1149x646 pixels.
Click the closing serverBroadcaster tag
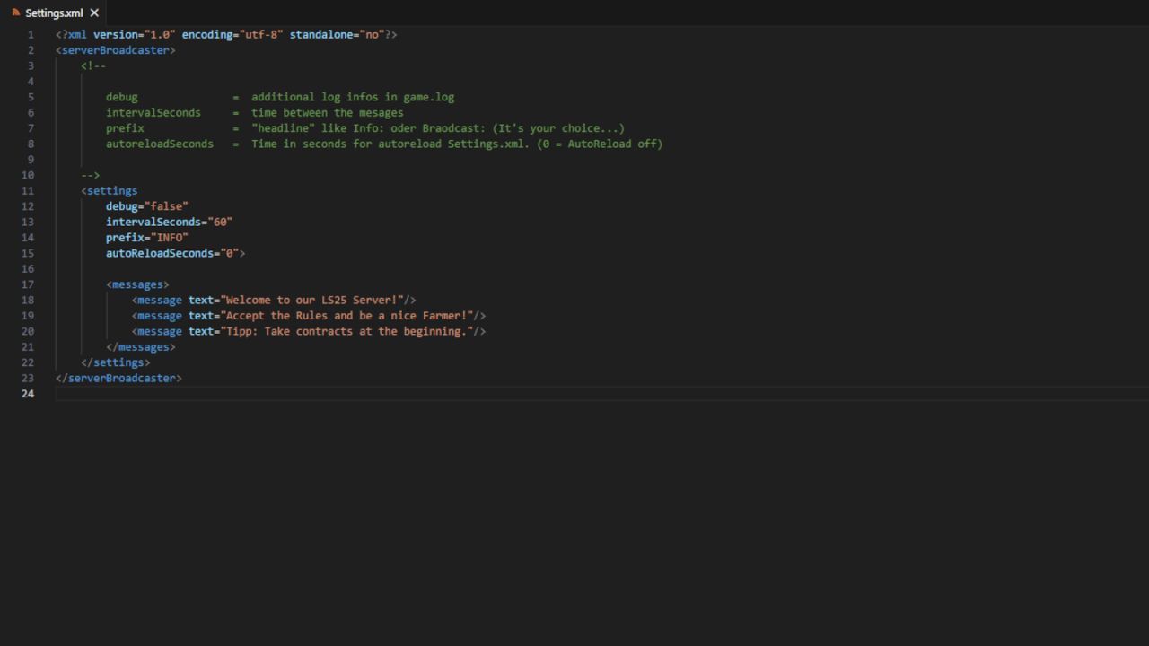tap(118, 378)
